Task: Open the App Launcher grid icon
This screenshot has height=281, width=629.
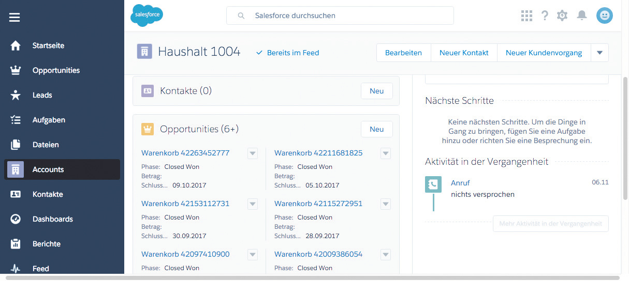Action: (526, 15)
